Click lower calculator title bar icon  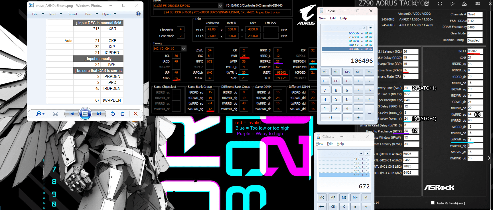(x=318, y=136)
